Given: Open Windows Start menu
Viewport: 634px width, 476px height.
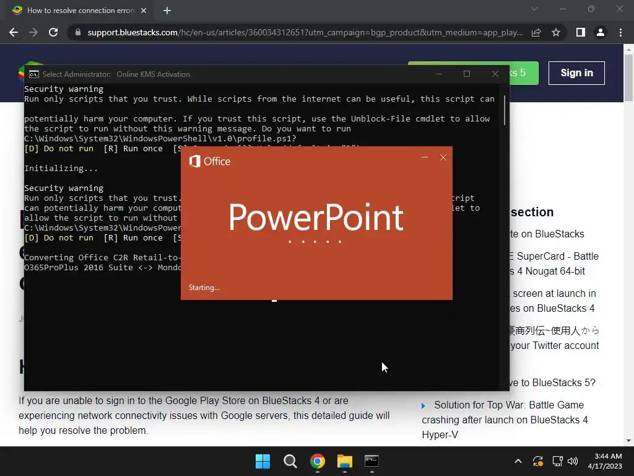Looking at the screenshot, I should [x=263, y=461].
